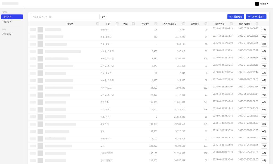This screenshot has width=273, height=164.
Task: Click the thumbnail of the first channel row
Action: [x=40, y=30]
